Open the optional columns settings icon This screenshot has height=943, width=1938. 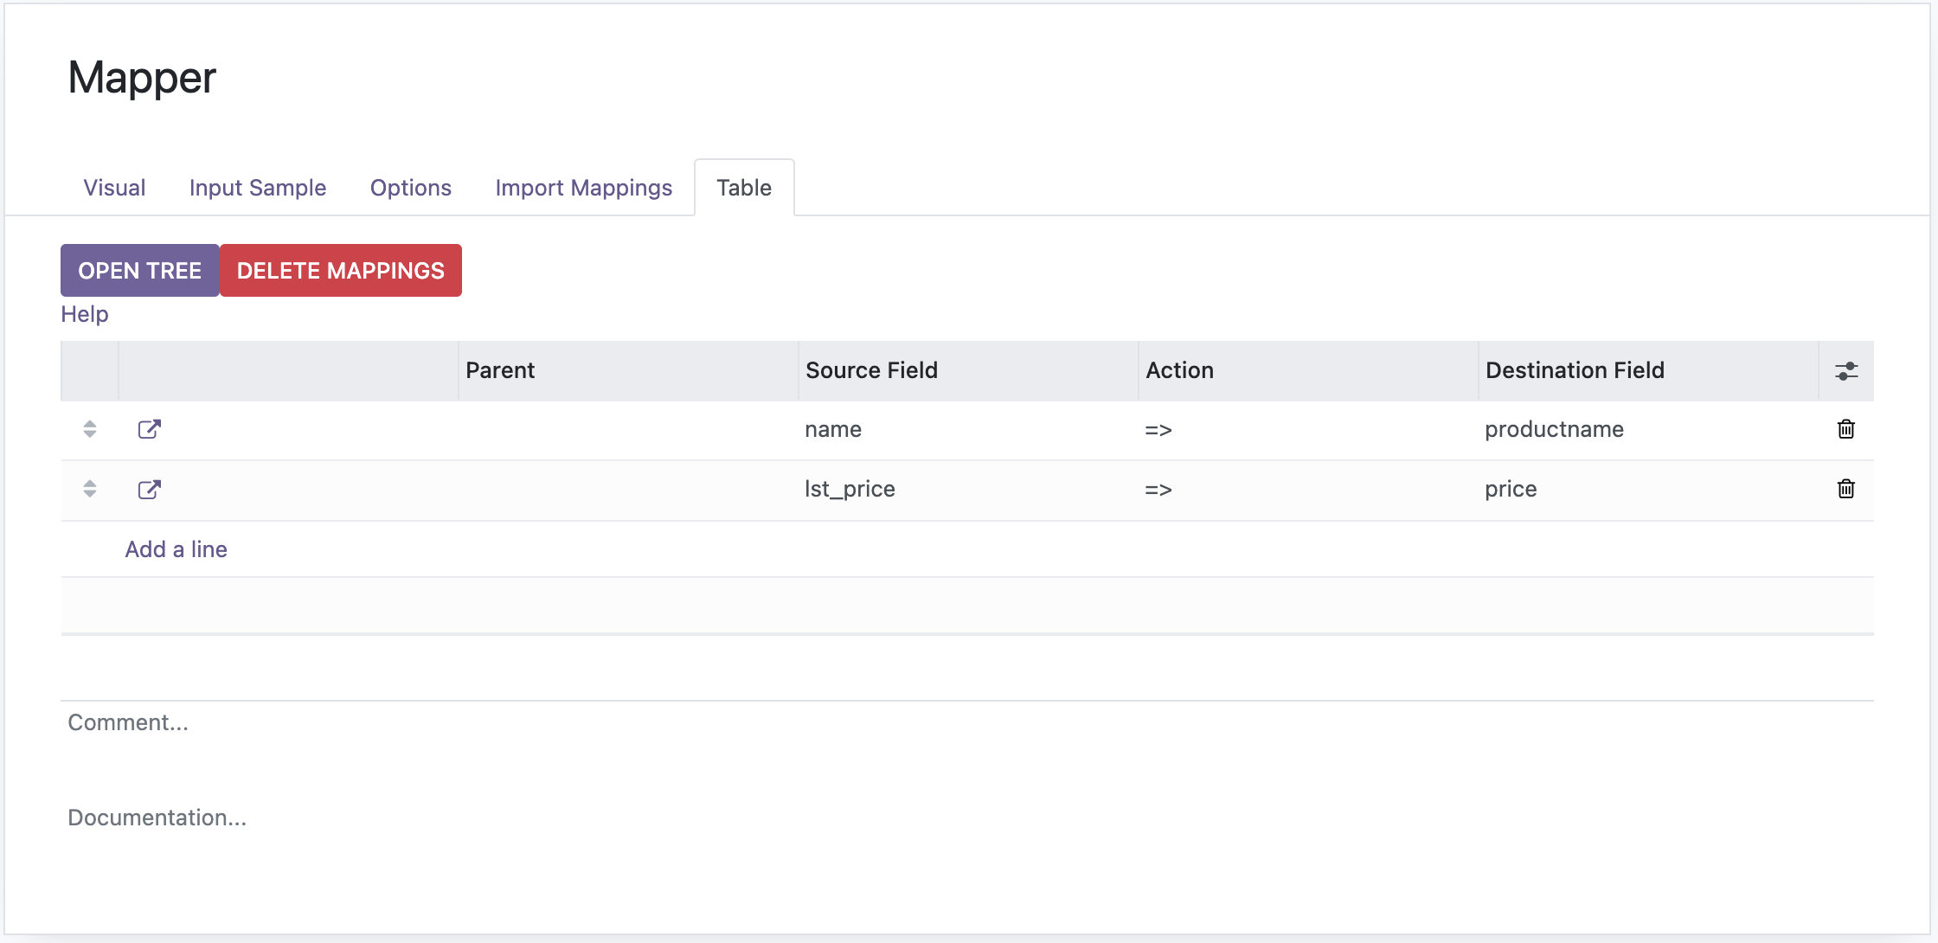click(1846, 371)
